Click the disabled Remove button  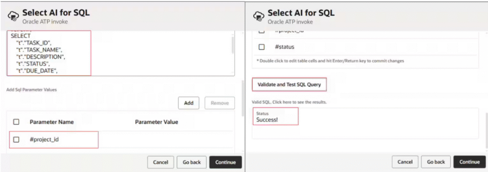tap(220, 103)
